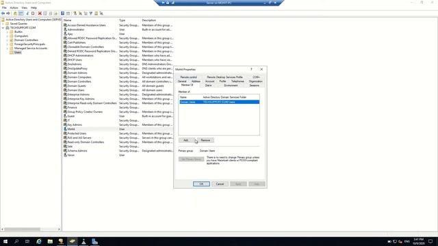Image resolution: width=438 pixels, height=246 pixels.
Task: Click the TECHSUPPORT.COM domain icon in tree
Action: point(8,28)
